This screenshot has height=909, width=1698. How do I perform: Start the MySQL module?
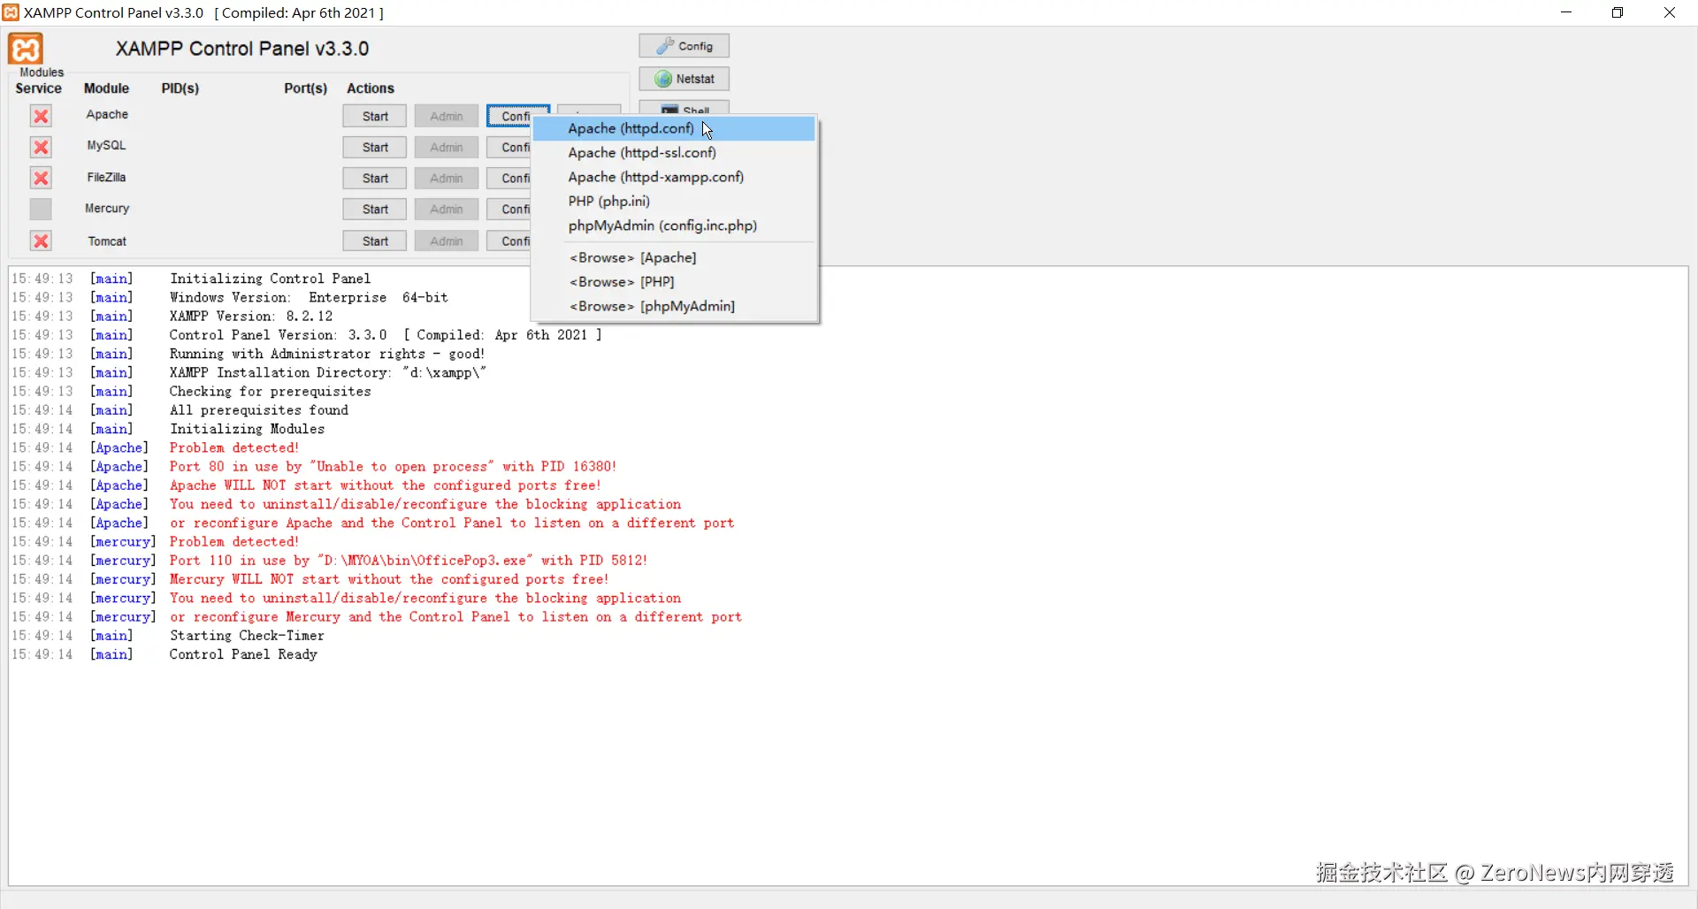[375, 147]
